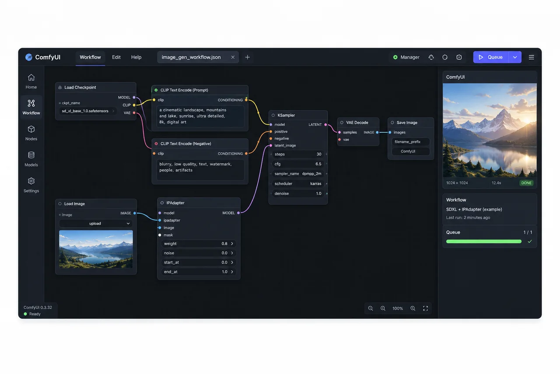This screenshot has height=374, width=560.
Task: Open the Edit menu
Action: coord(116,57)
